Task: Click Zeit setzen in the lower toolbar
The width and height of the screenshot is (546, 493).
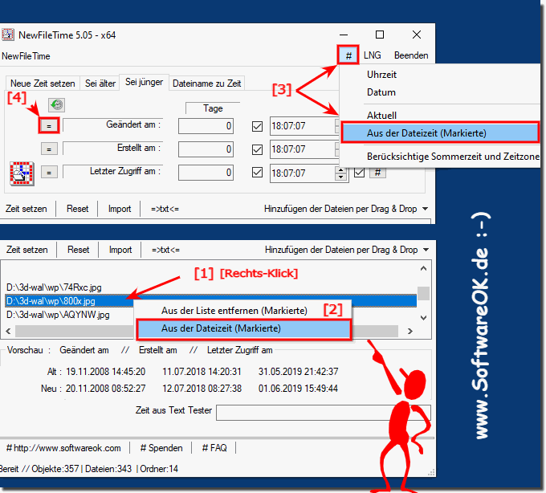Action: click(26, 250)
